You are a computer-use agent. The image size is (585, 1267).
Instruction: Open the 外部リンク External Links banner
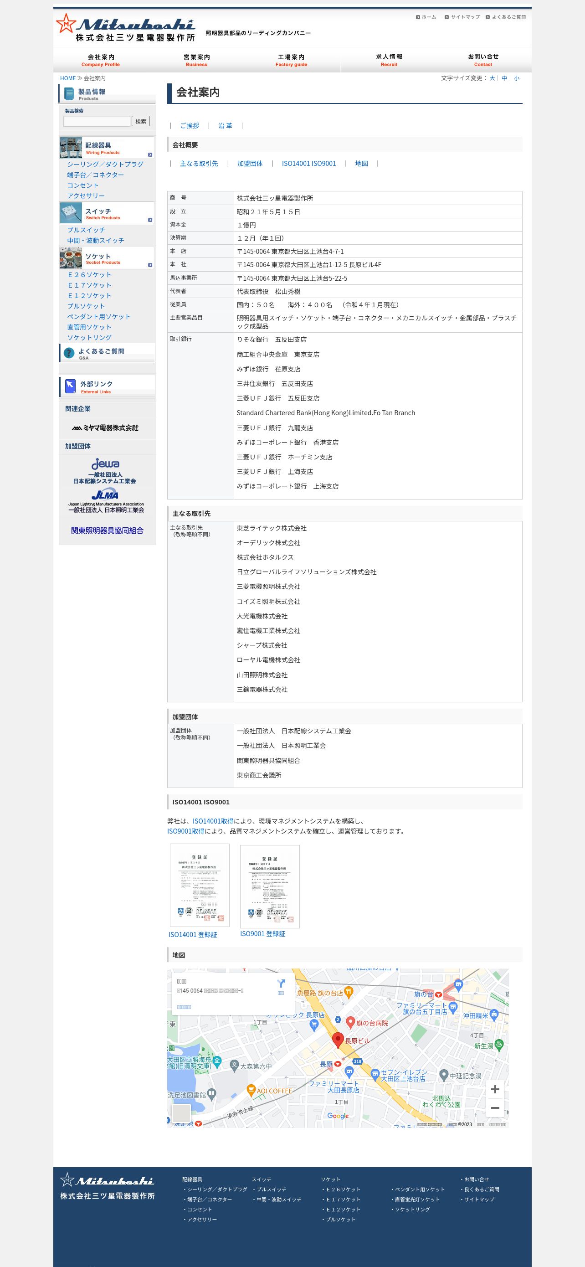click(x=107, y=386)
